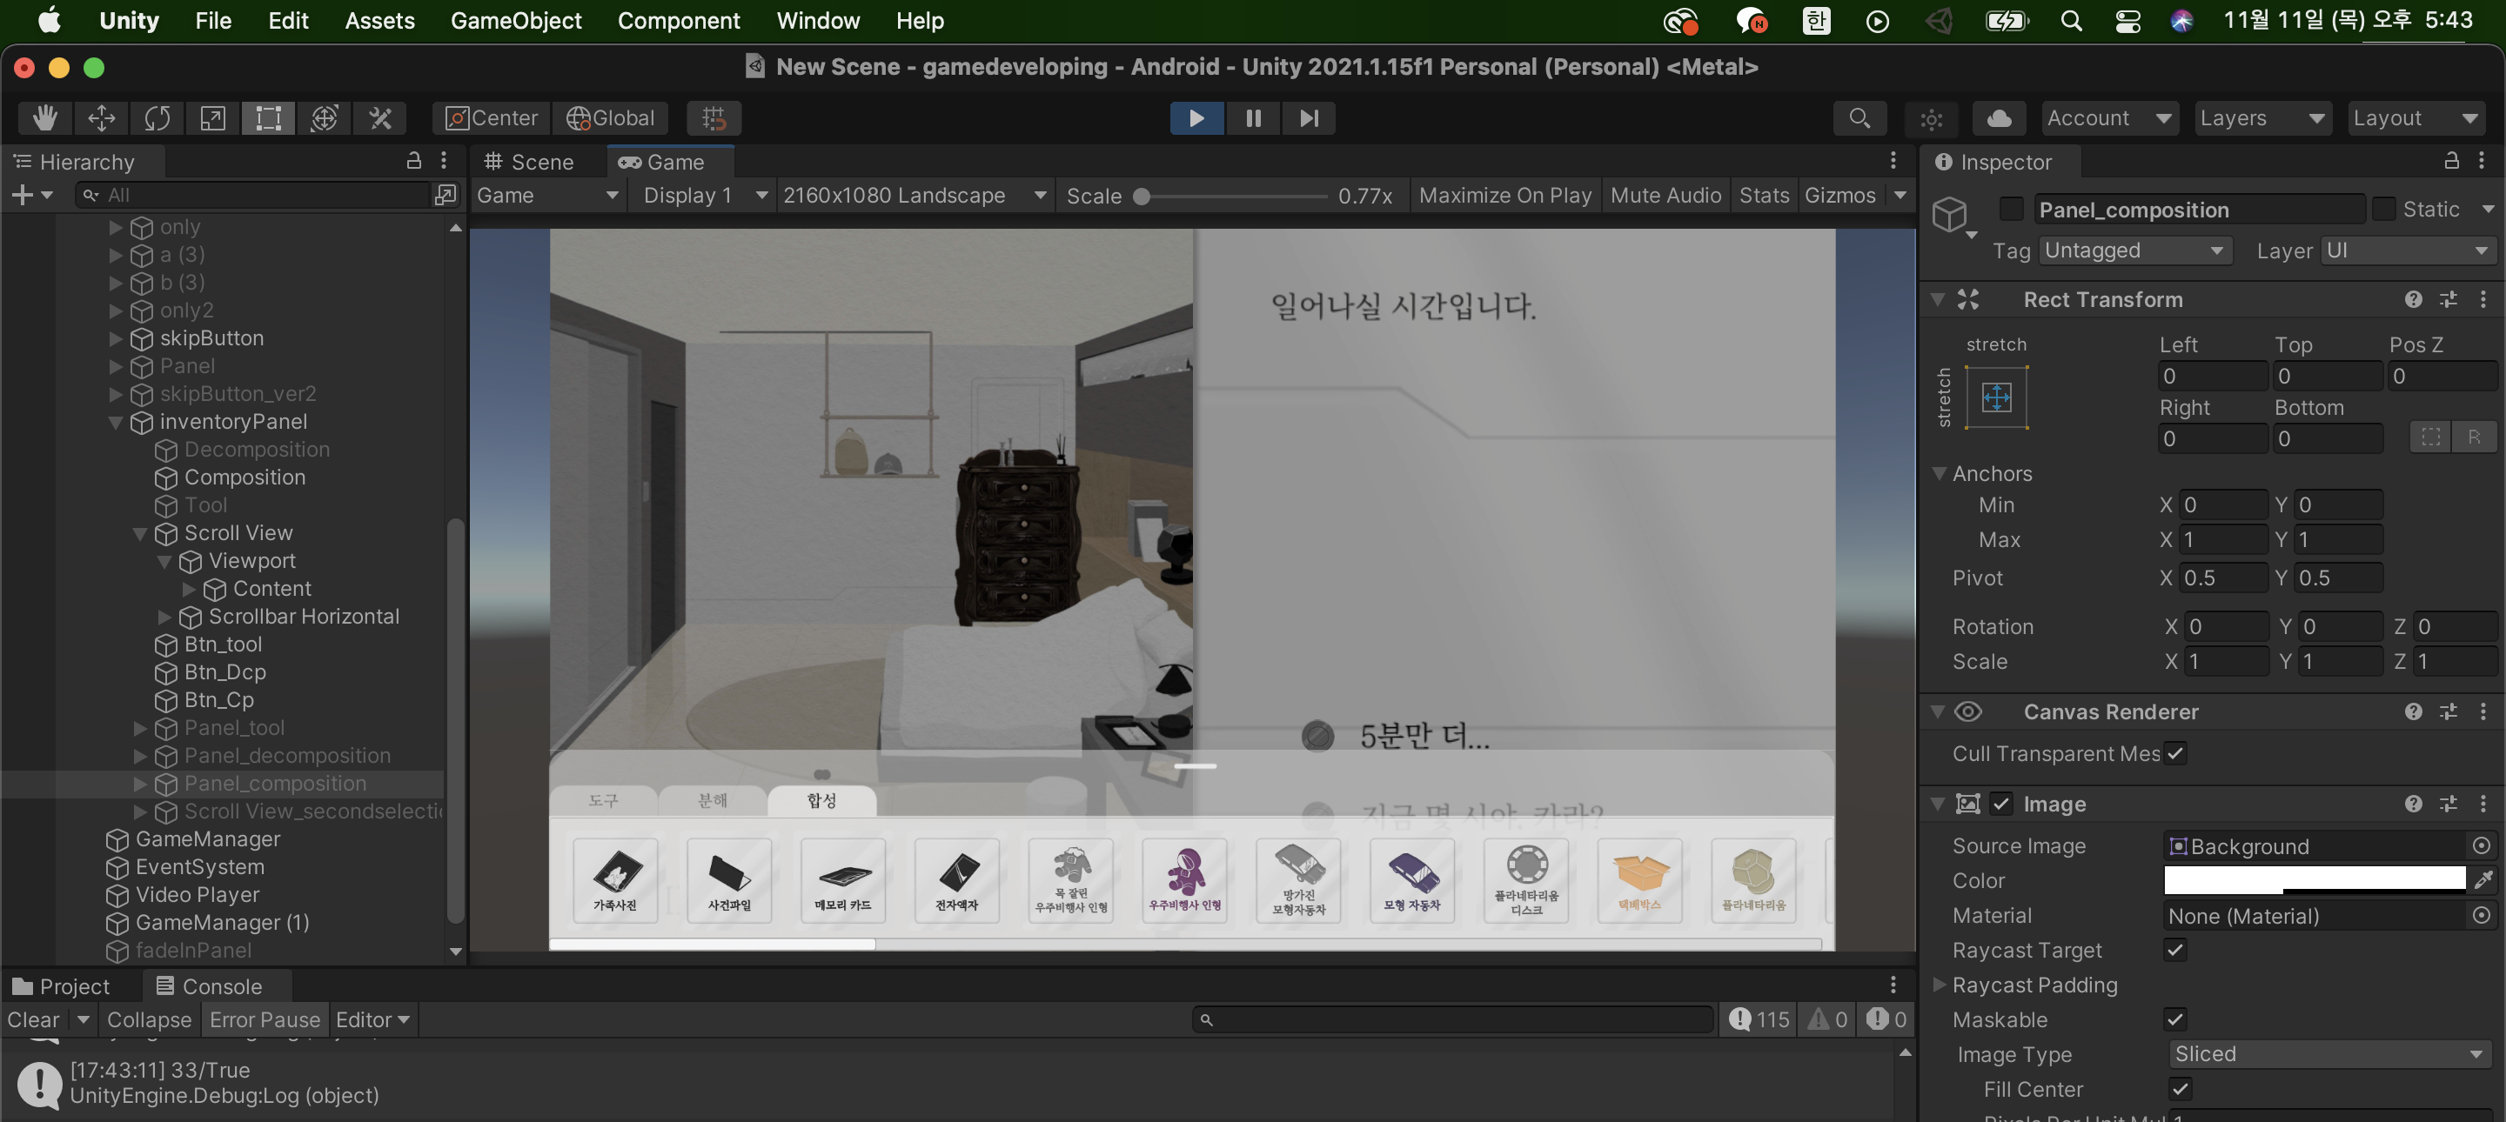The height and width of the screenshot is (1122, 2506).
Task: Open the Display 1 dropdown
Action: tap(703, 196)
